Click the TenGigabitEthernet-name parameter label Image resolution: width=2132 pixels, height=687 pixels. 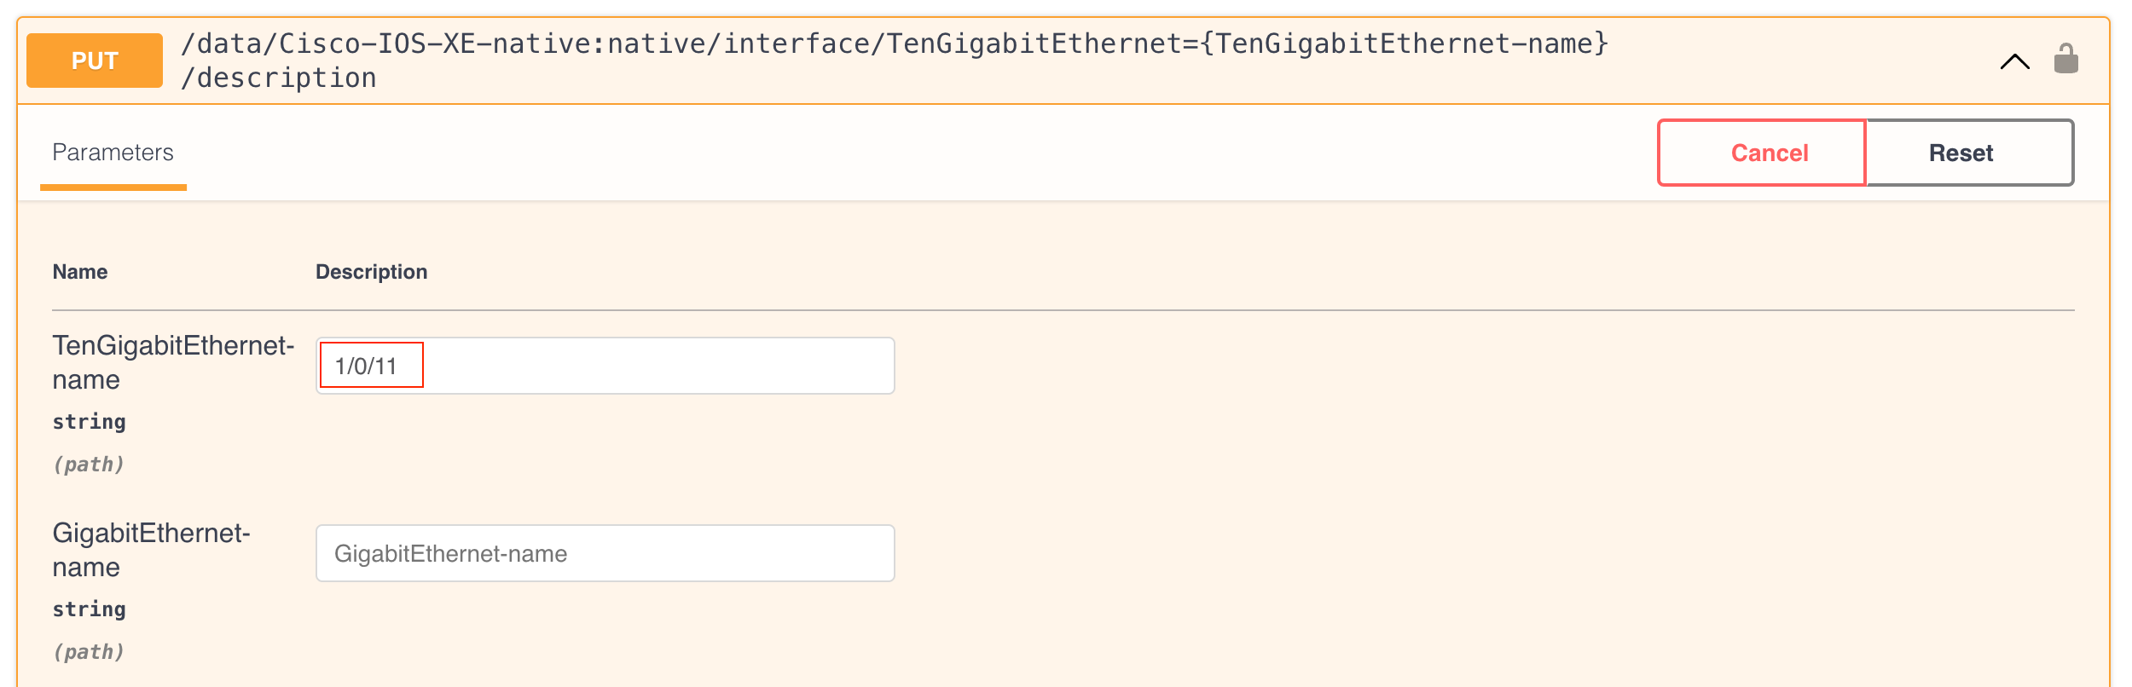pyautogui.click(x=173, y=362)
